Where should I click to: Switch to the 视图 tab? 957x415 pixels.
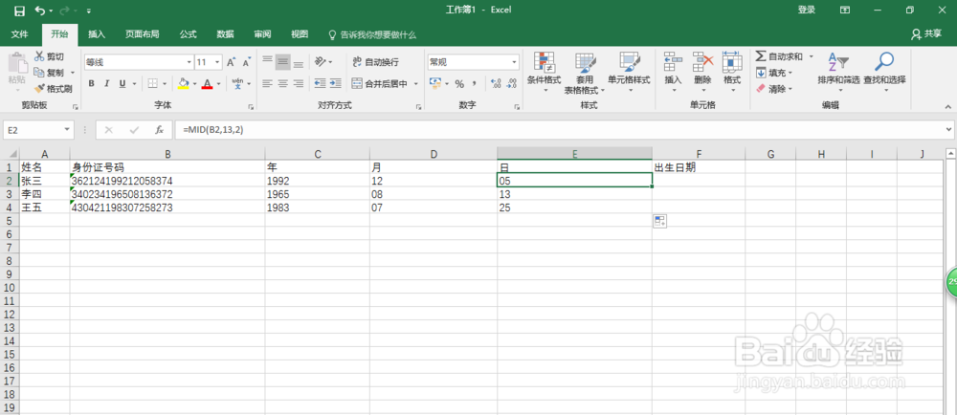click(x=300, y=34)
